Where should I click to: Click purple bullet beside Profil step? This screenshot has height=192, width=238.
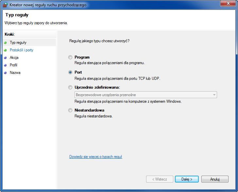click(x=5, y=65)
